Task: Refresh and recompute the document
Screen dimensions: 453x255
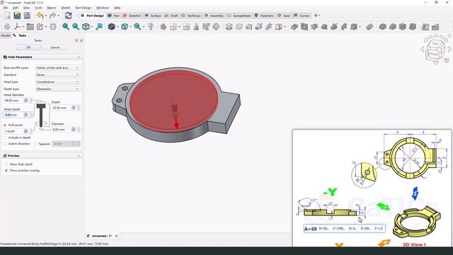Action: tap(69, 16)
